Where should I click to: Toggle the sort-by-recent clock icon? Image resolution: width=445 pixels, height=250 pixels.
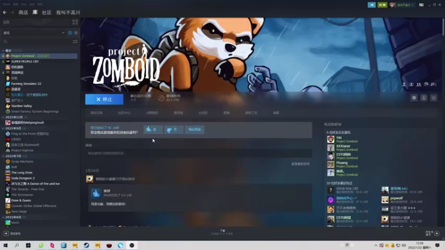pos(70,33)
